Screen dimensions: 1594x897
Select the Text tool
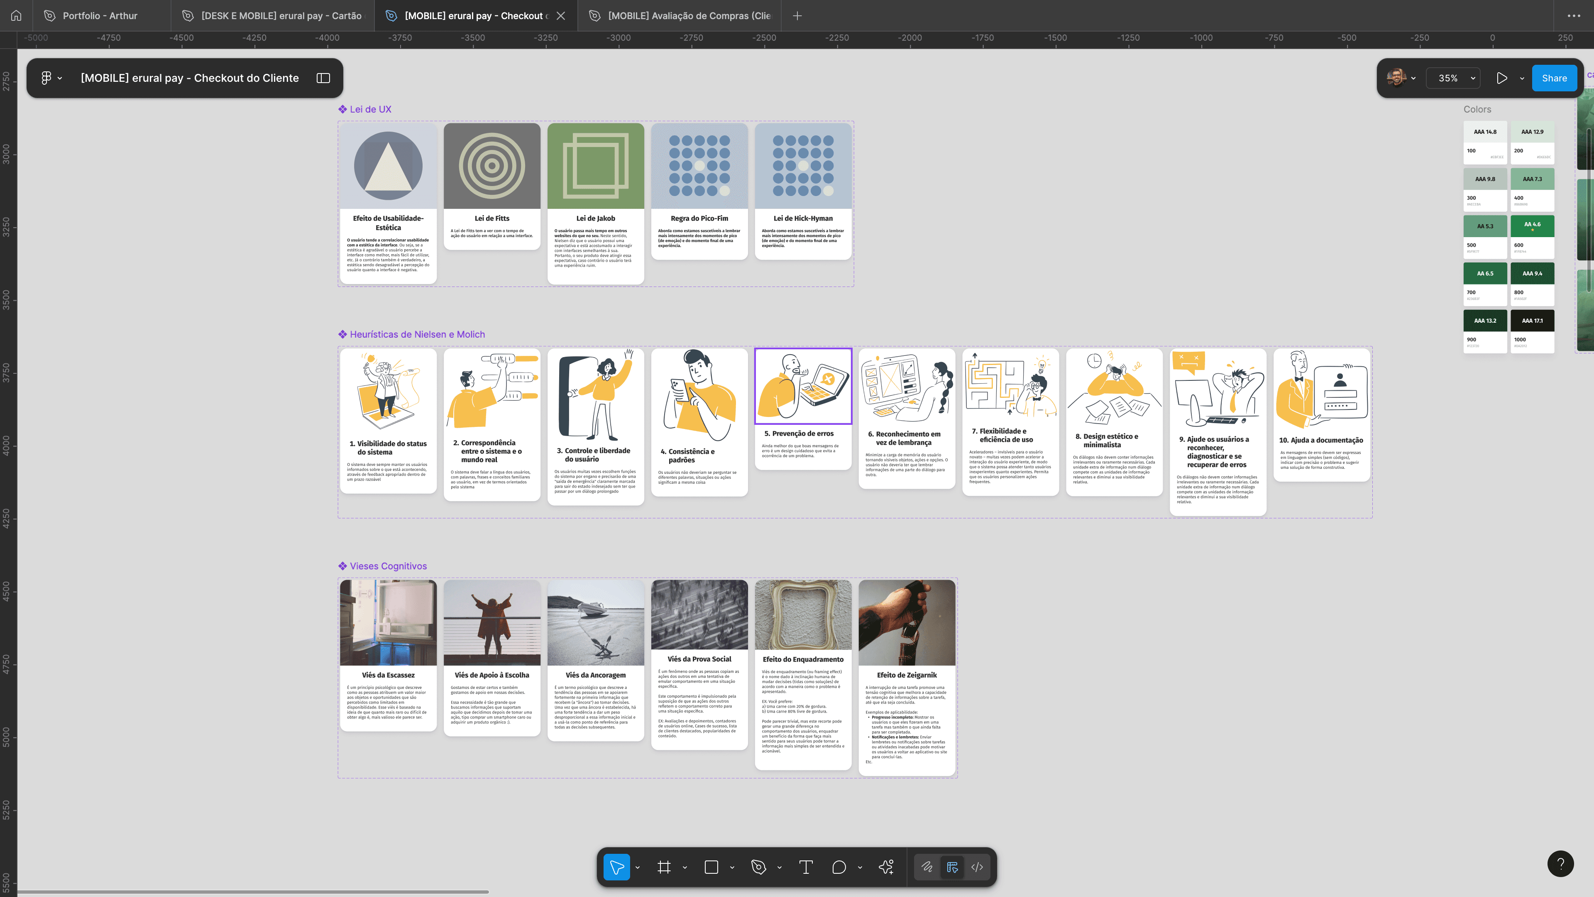(806, 867)
